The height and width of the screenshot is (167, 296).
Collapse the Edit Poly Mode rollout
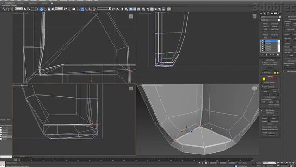tap(270, 60)
